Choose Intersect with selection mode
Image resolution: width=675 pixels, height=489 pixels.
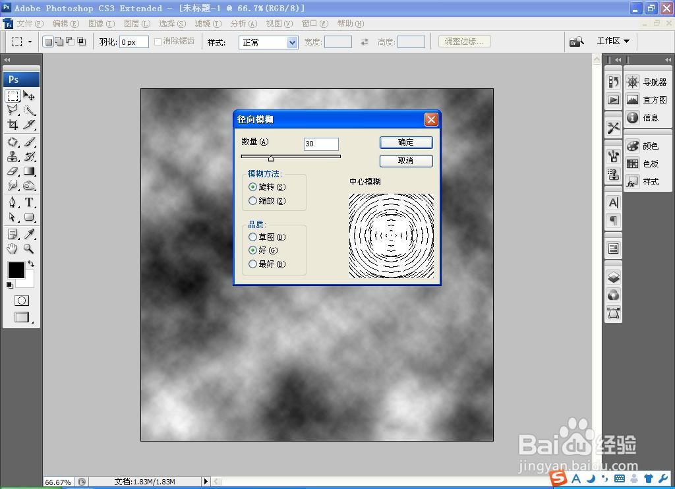[81, 42]
